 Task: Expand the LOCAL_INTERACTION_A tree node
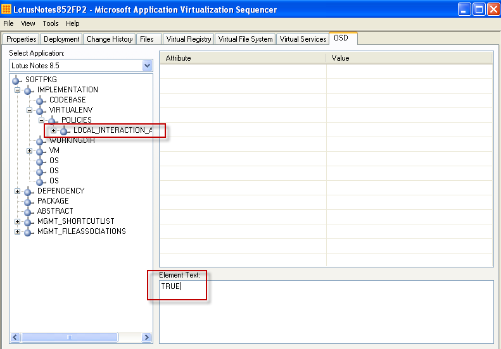(x=53, y=130)
